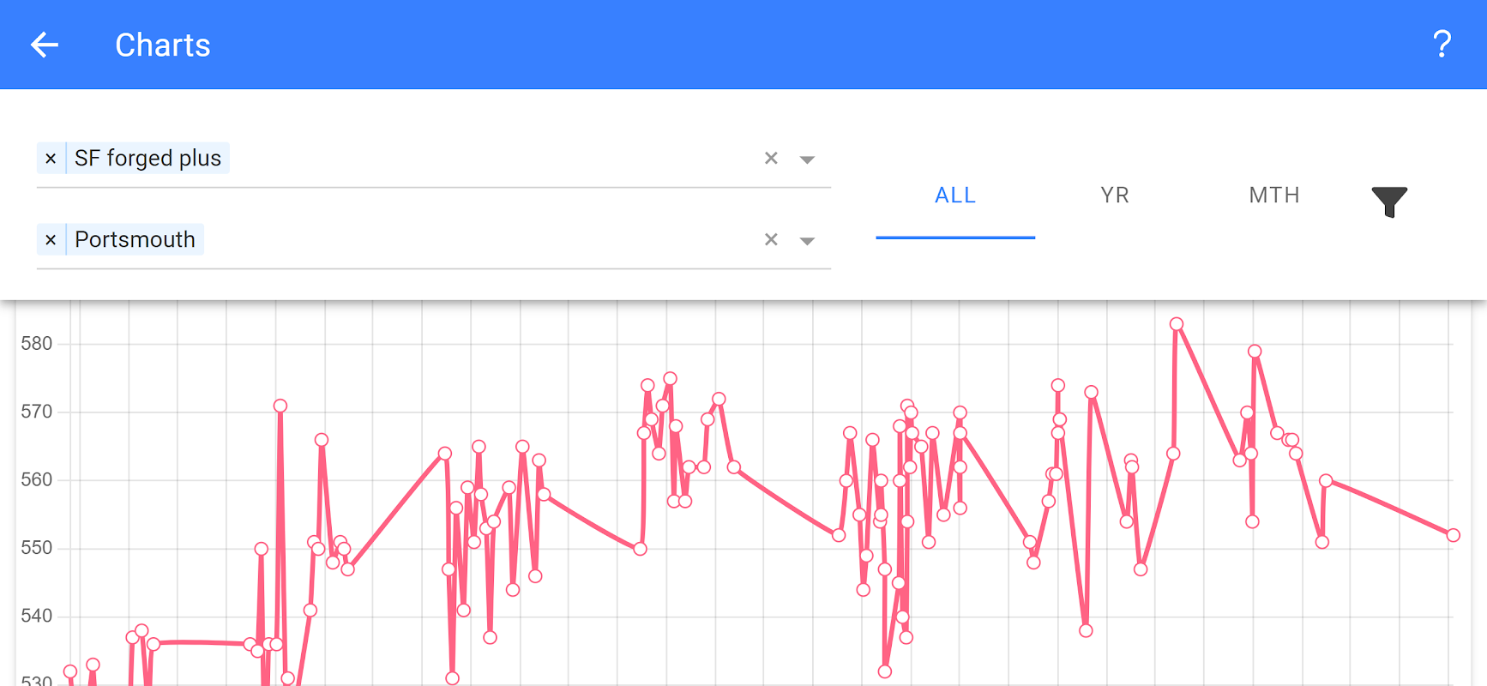Go back using the arrow icon
1487x686 pixels.
45,45
